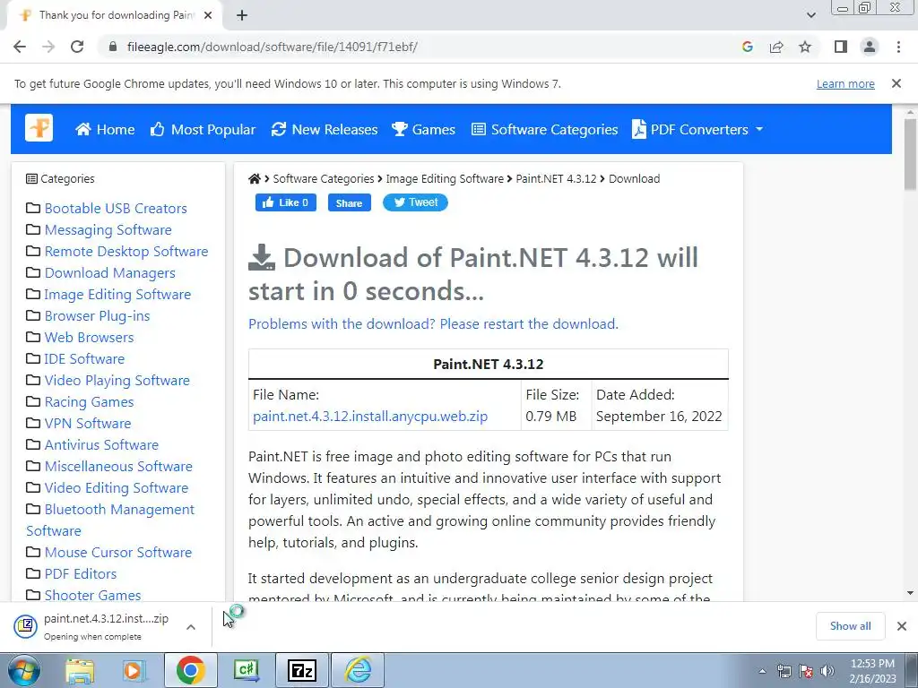Viewport: 918px width, 688px height.
Task: Share this page via share icon
Action: tap(776, 47)
